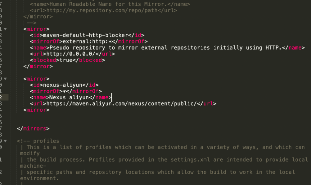Click the comment end marker -->
The width and height of the screenshot is (311, 186).
(x=31, y=23)
